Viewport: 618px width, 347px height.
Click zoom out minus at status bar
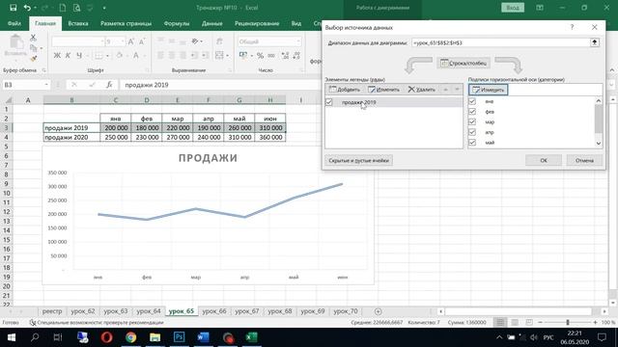coord(540,322)
